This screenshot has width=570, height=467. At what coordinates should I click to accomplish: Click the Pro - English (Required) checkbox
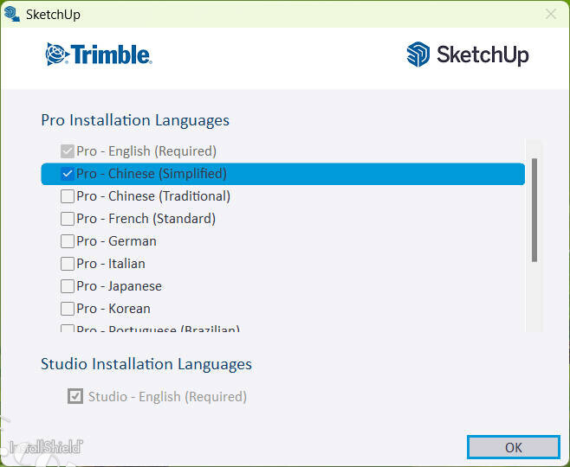(68, 151)
